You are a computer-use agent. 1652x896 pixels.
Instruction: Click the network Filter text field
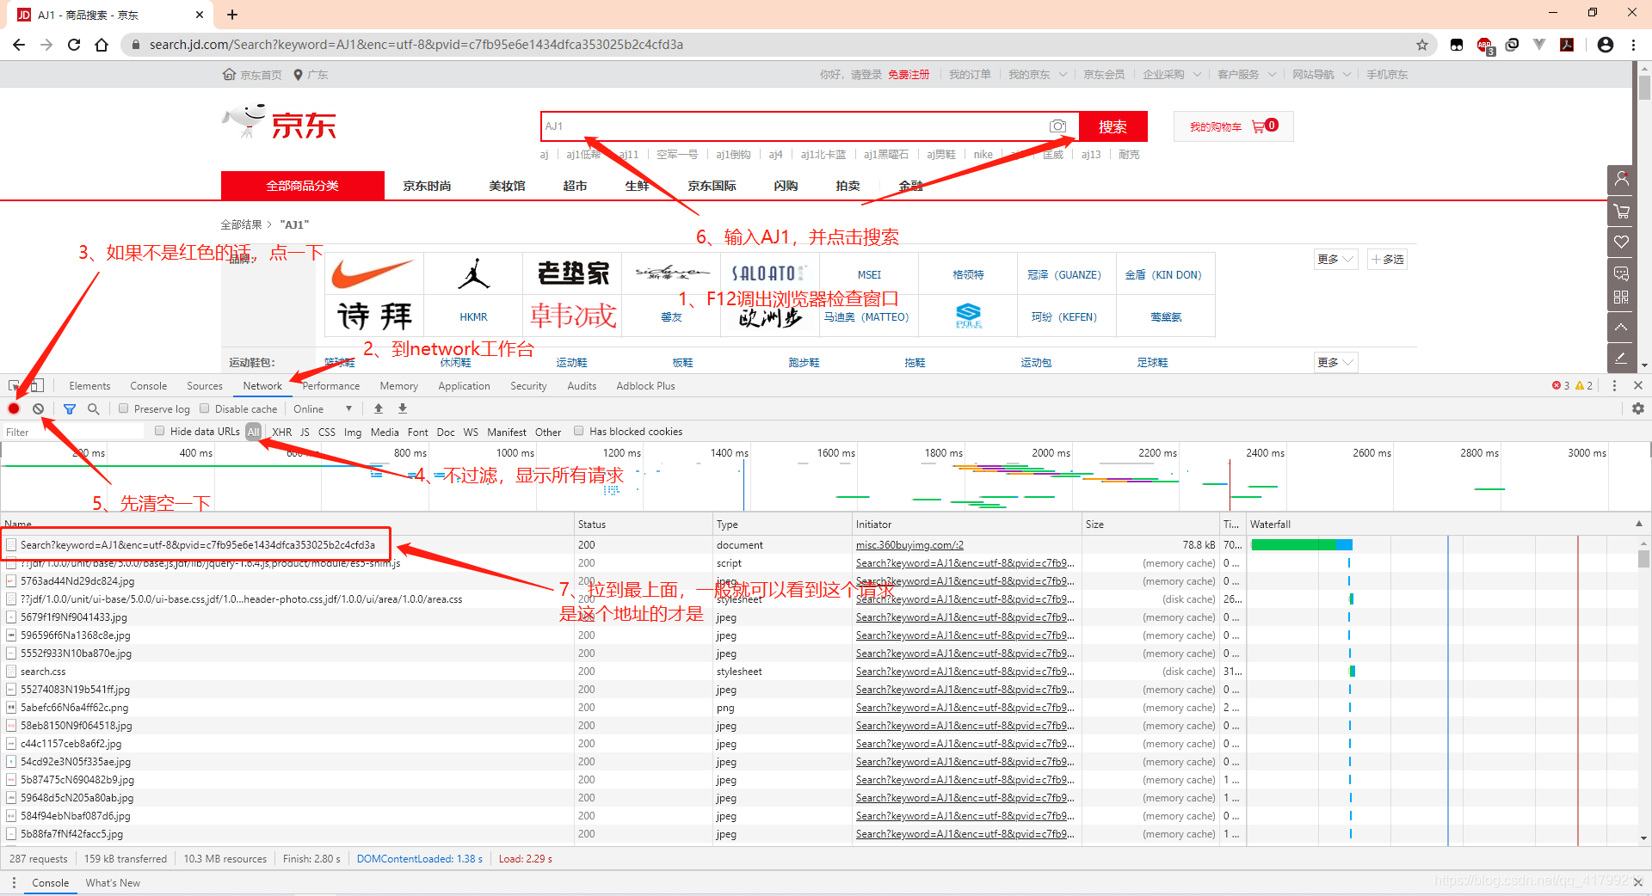click(73, 432)
